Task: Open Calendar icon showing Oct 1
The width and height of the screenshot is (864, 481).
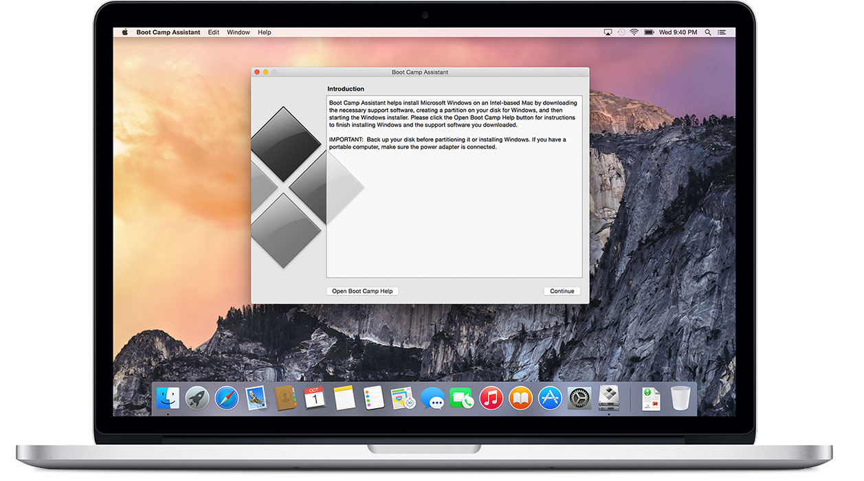Action: 314,398
